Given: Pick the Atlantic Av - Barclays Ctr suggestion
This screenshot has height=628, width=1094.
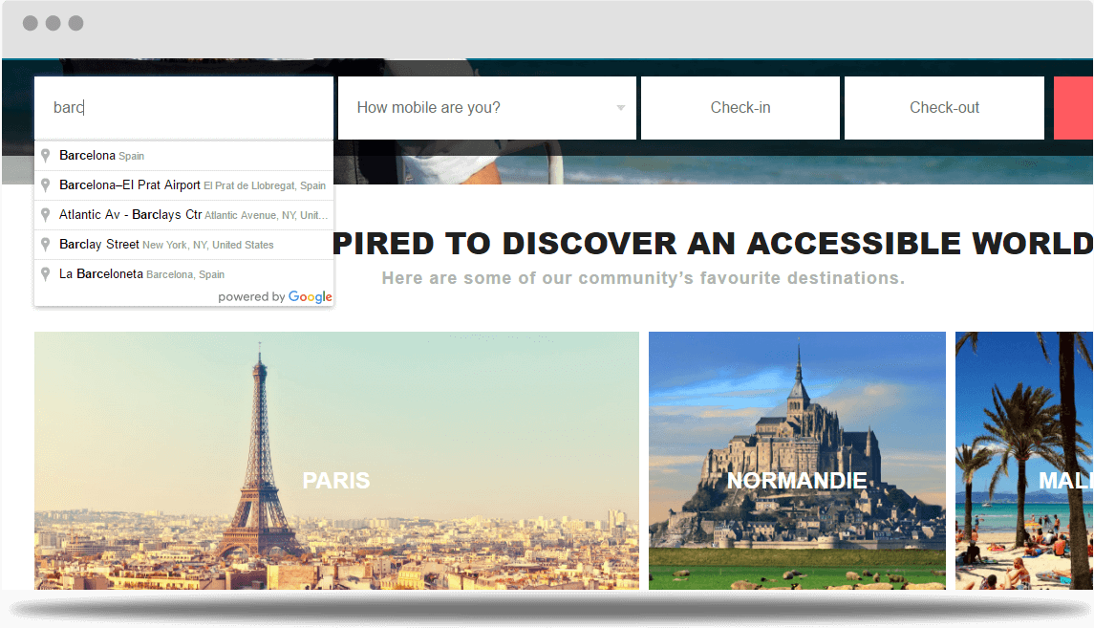Looking at the screenshot, I should pyautogui.click(x=184, y=215).
